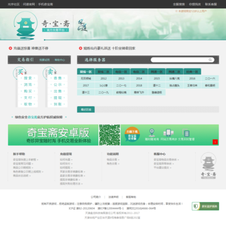Choose the 2013 server from the list

pos(121,78)
